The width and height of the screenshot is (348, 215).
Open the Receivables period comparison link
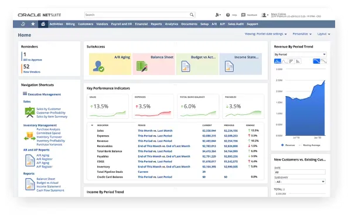tap(164, 146)
